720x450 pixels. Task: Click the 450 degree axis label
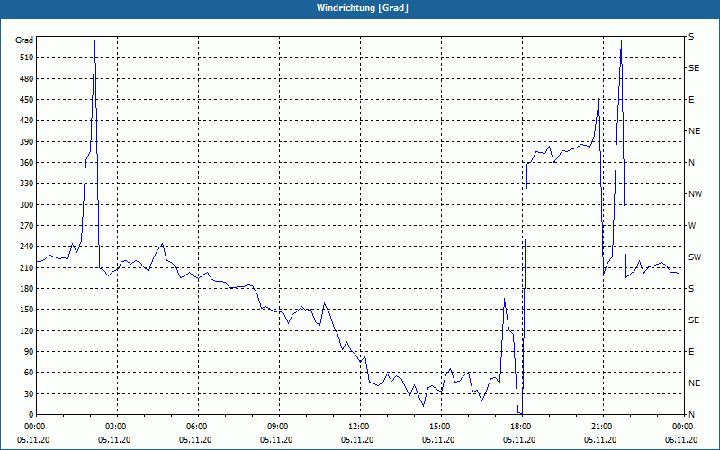[x=27, y=100]
